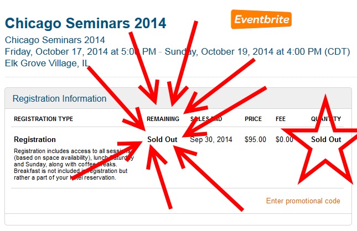
Task: Click the event date and time line
Action: tap(177, 52)
